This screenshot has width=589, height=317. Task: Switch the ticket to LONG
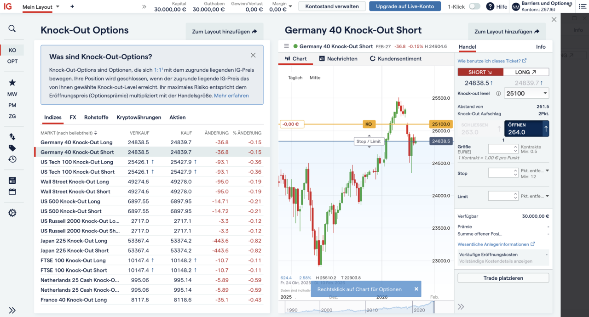point(526,72)
